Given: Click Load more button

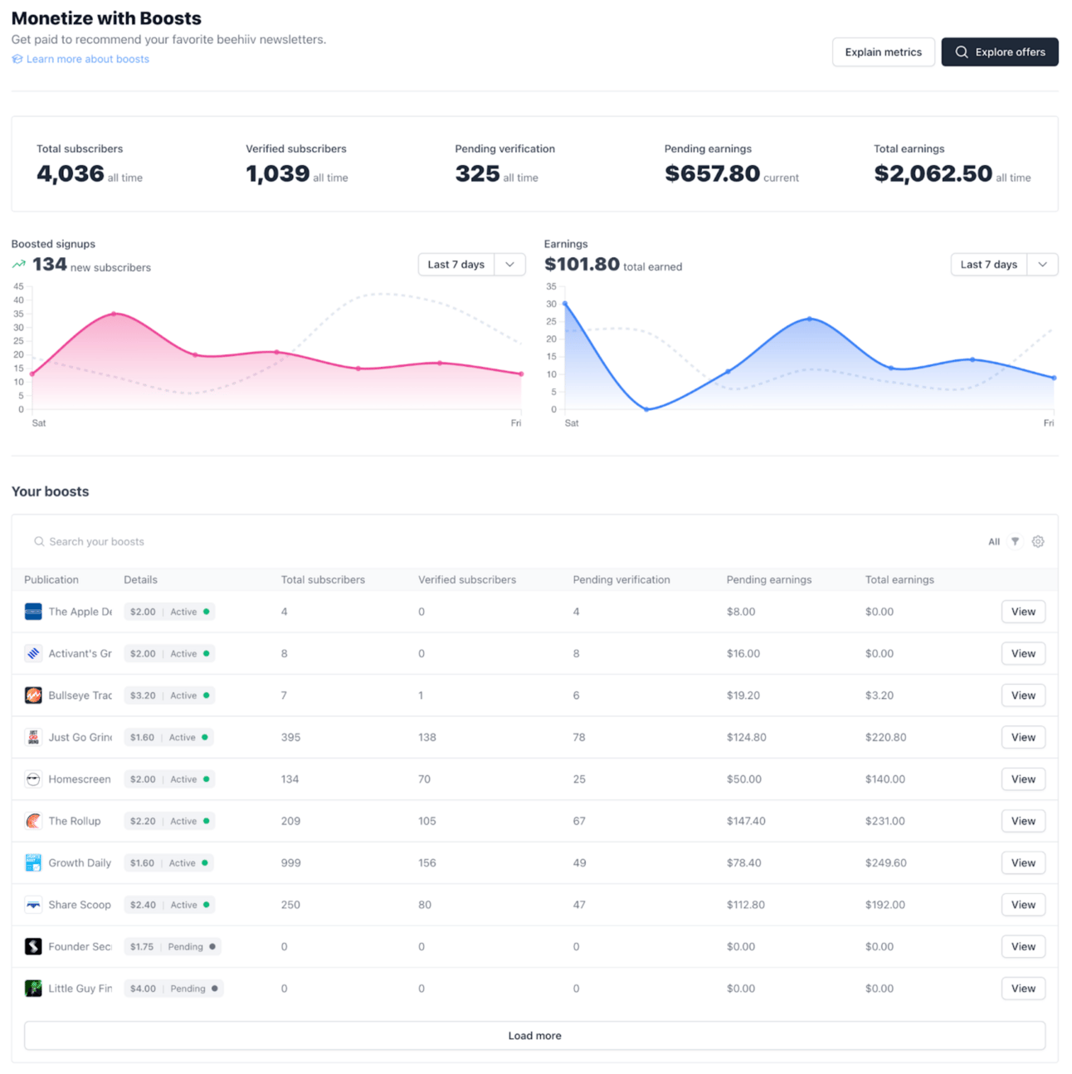Looking at the screenshot, I should click(535, 1036).
